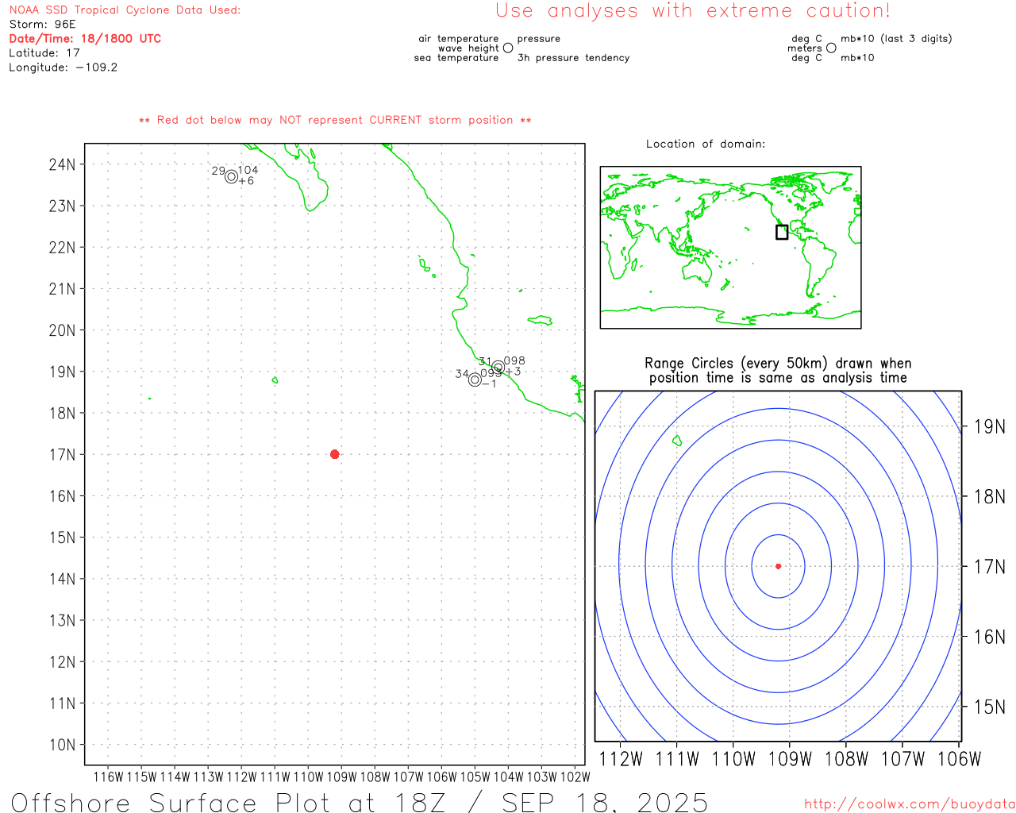Image resolution: width=1016 pixels, height=813 pixels.
Task: Click the small green island near 19N 111W in main plot
Action: [x=275, y=380]
